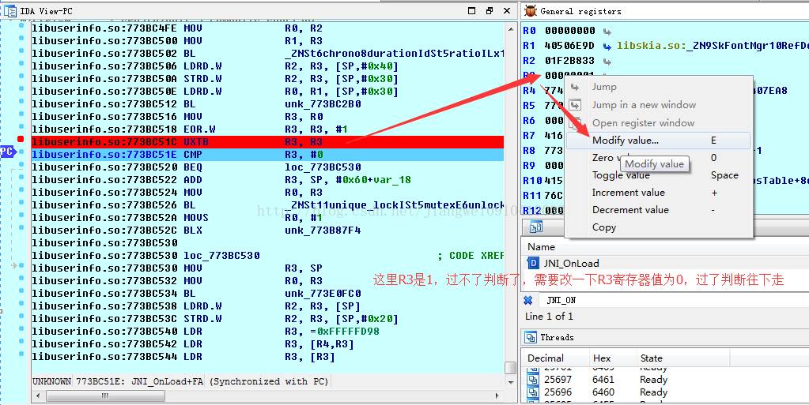Click the Modules panel icon below the registers
The height and width of the screenshot is (405, 809).
click(535, 227)
